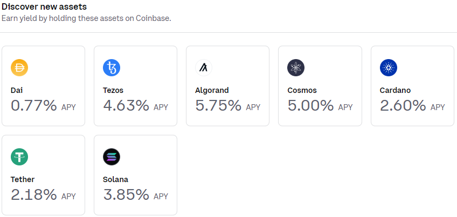The height and width of the screenshot is (217, 457).
Task: Open the Dai asset name label
Action: (x=17, y=90)
